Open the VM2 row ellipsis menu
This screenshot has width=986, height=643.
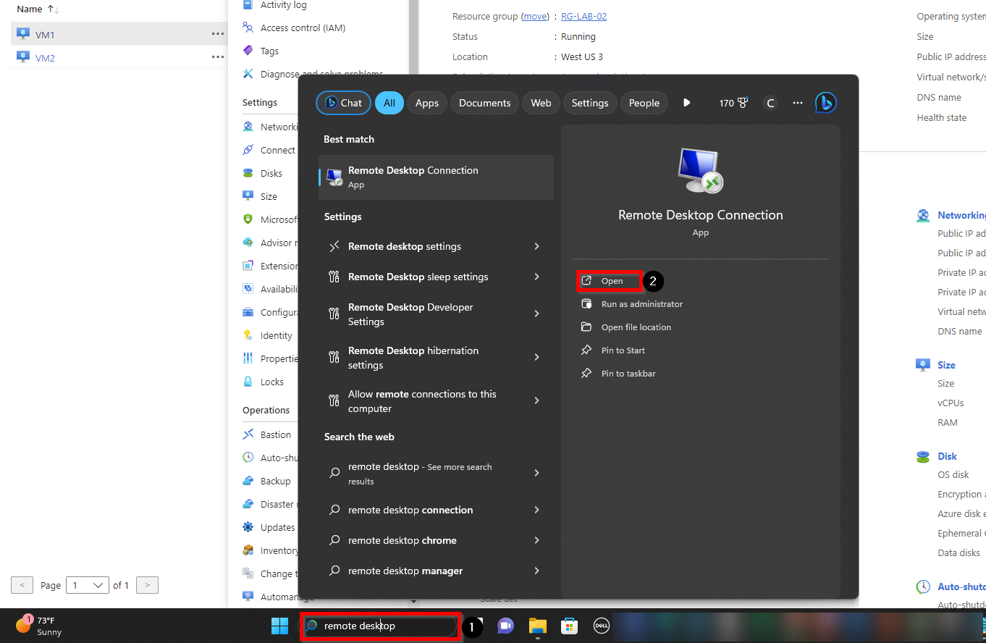(x=218, y=57)
